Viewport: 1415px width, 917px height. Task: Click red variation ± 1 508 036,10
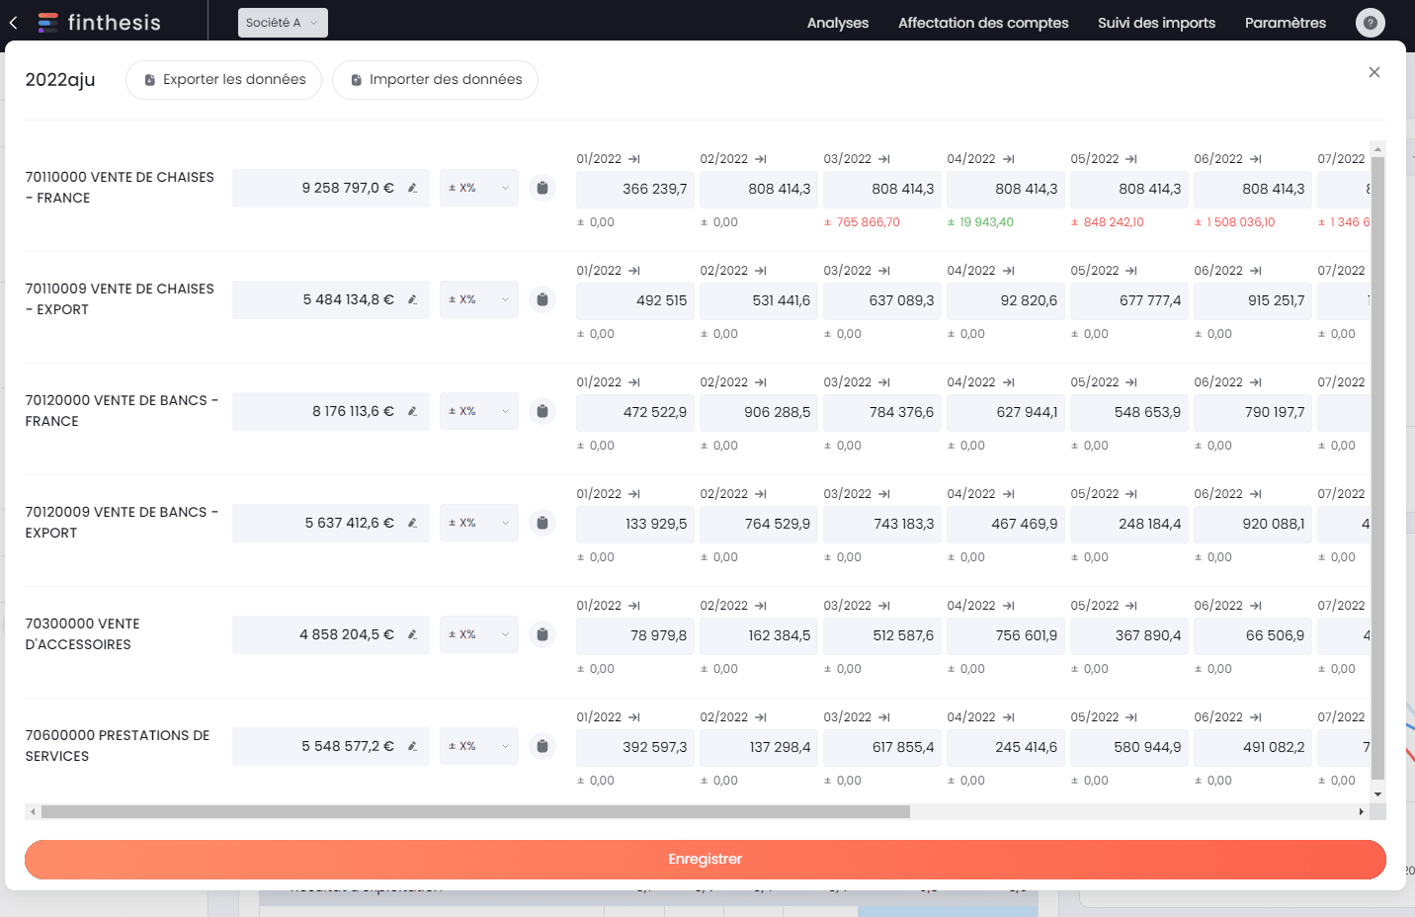tap(1234, 222)
